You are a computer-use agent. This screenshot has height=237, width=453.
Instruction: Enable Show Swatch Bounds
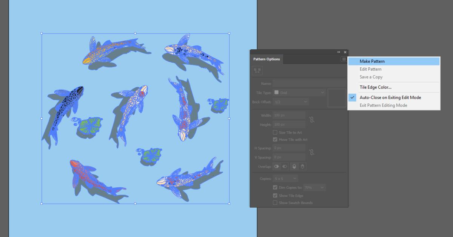274,202
